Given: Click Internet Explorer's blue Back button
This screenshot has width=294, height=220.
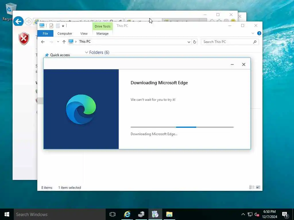Looking at the screenshot, I should pos(18,21).
